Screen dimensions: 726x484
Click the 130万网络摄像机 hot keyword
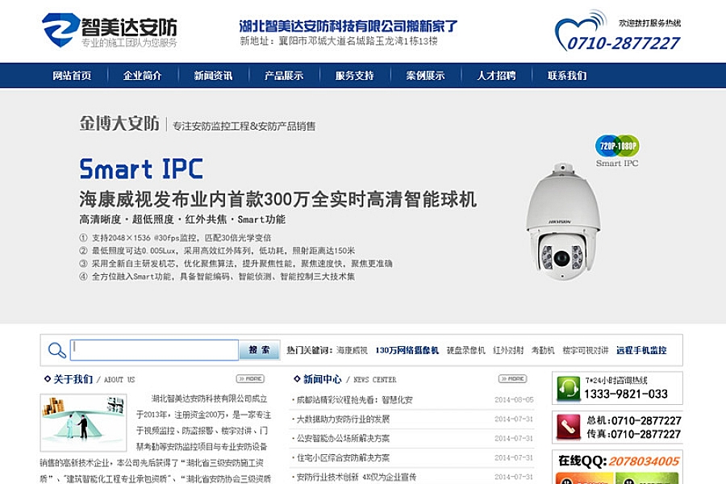pos(407,350)
